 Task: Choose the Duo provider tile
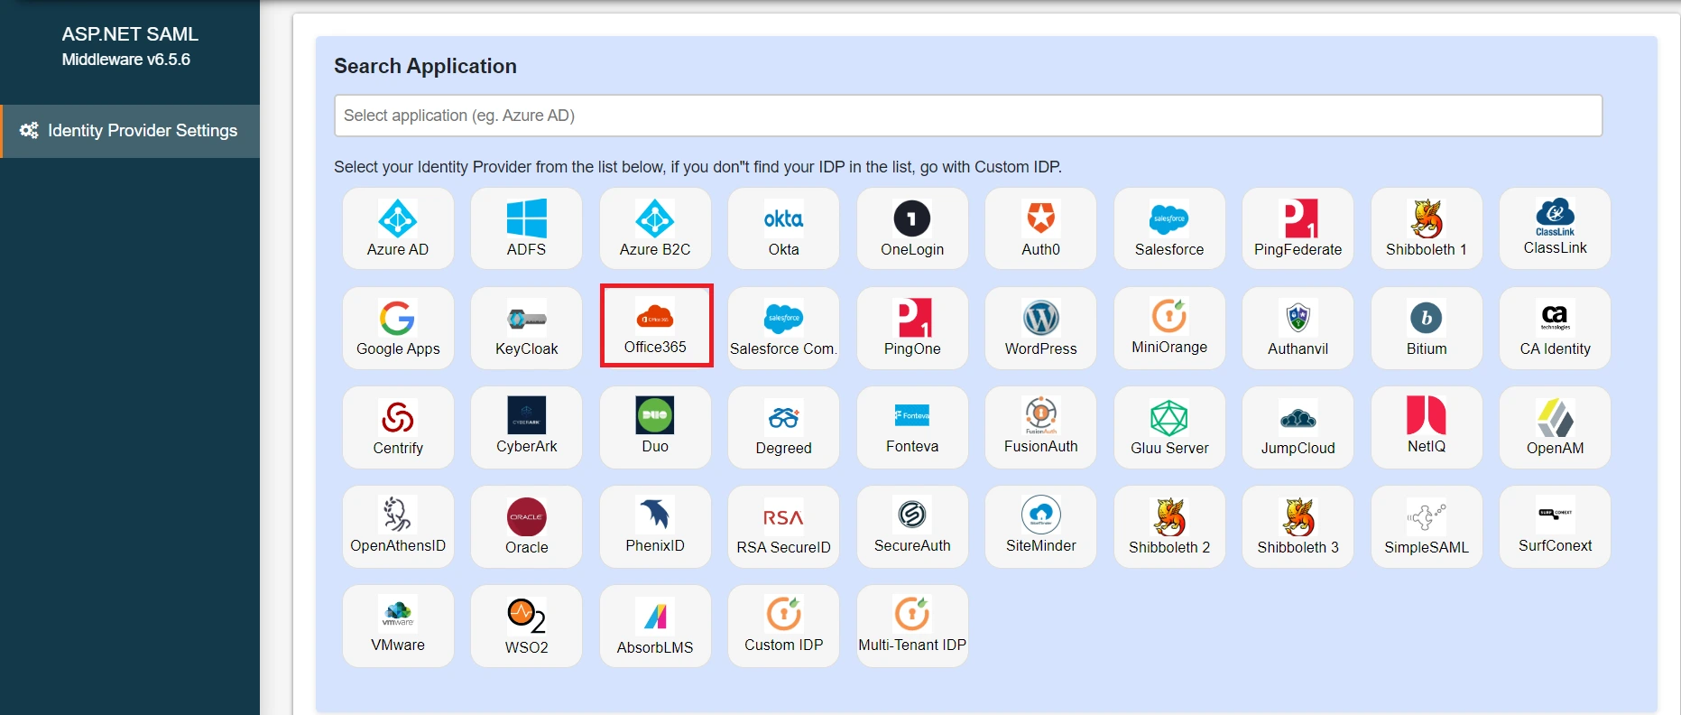point(655,427)
